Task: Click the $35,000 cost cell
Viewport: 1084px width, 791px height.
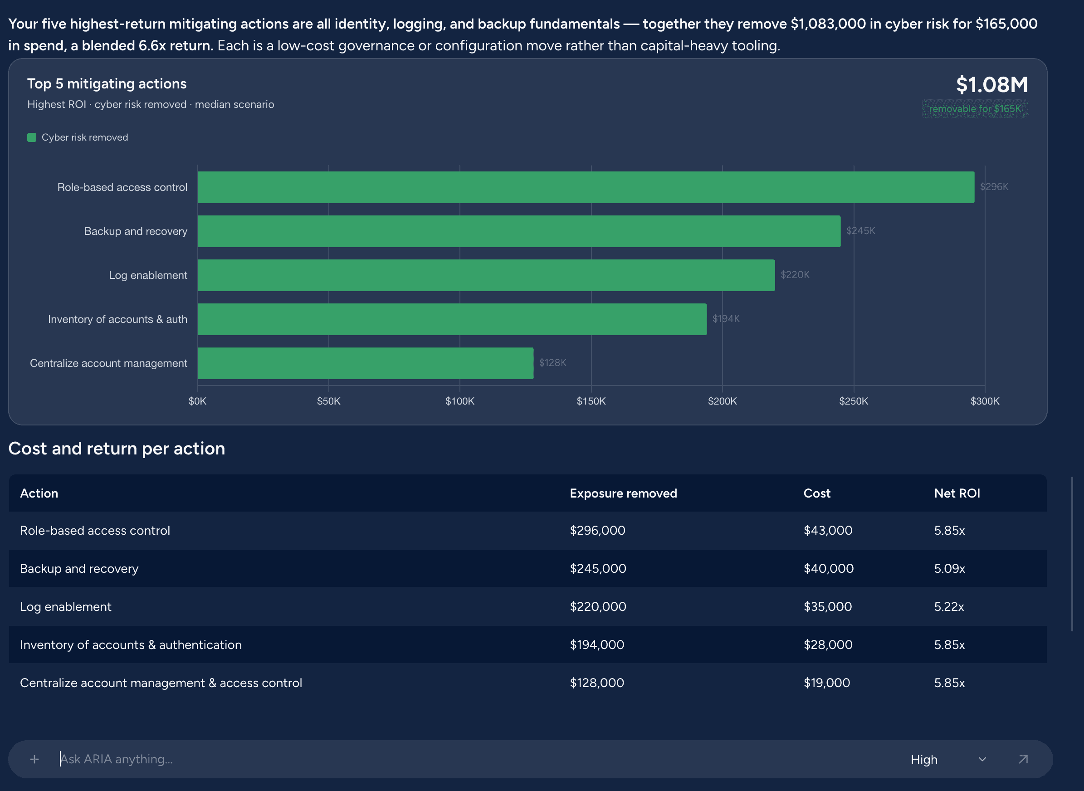Action: click(828, 607)
